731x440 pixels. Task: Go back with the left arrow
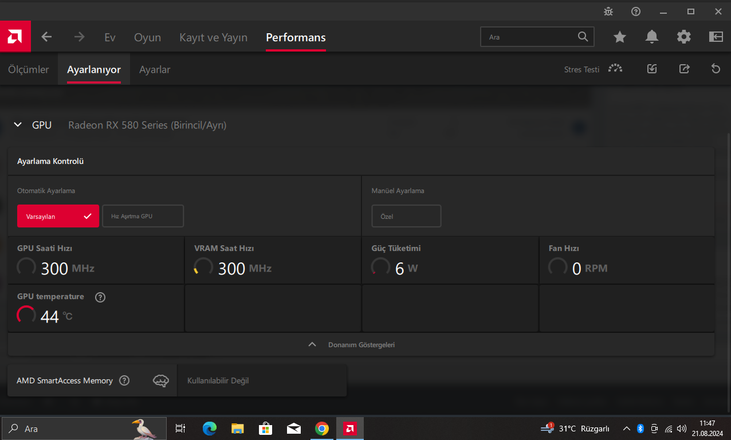(x=46, y=37)
